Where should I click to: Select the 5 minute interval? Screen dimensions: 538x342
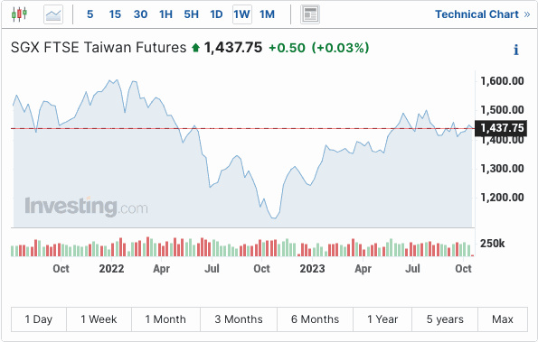[x=90, y=14]
